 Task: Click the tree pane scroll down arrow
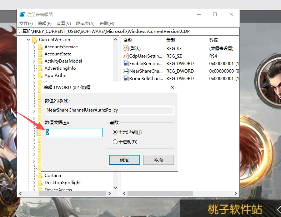[x=115, y=188]
